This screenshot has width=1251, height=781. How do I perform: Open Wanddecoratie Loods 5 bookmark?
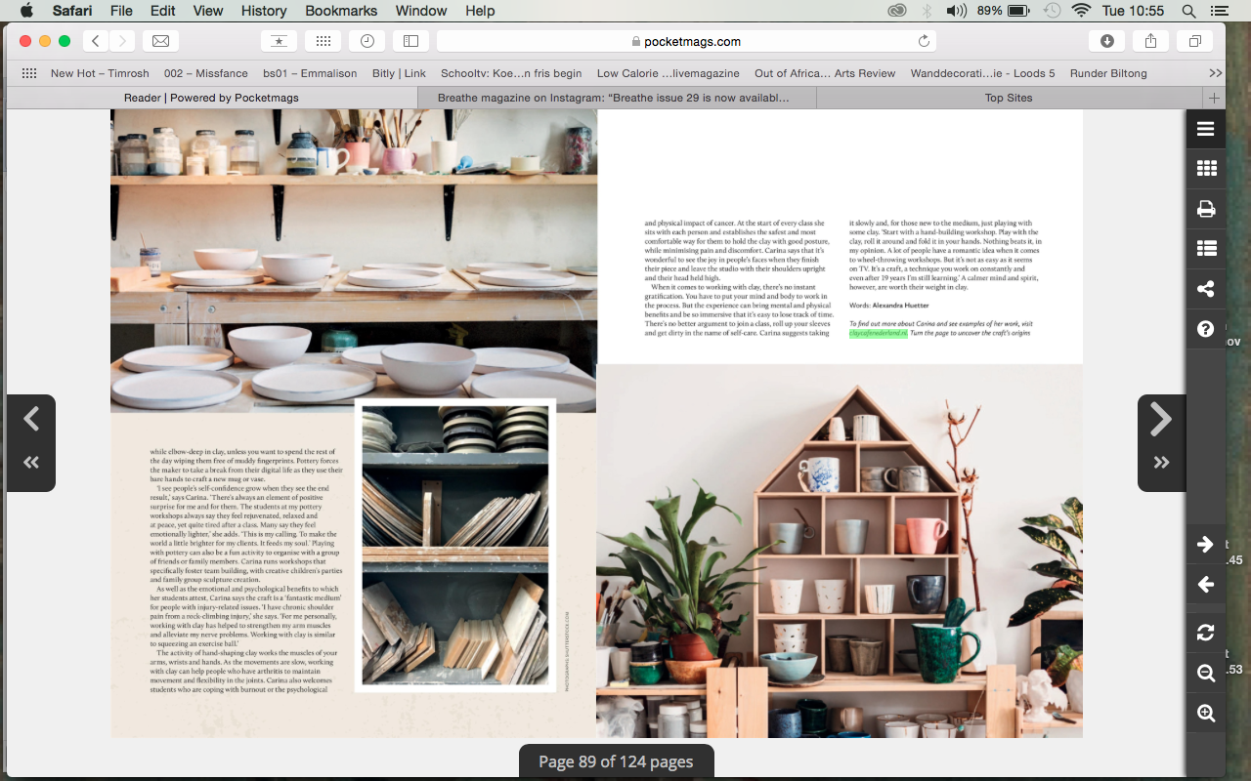[982, 73]
